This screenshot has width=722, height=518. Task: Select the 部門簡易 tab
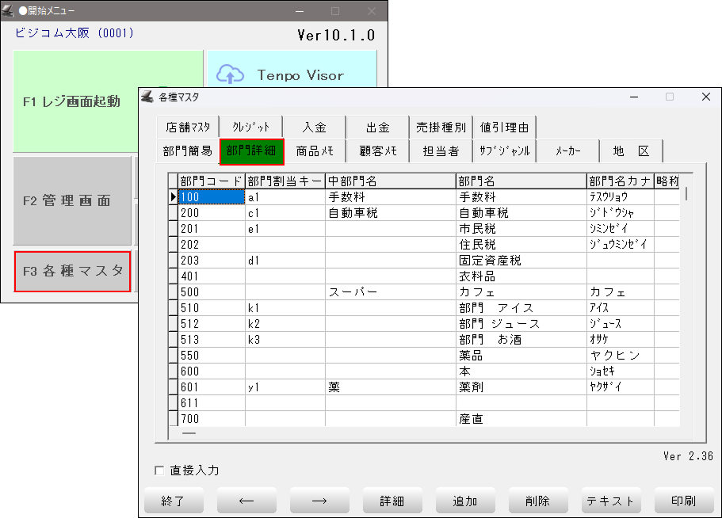point(188,150)
